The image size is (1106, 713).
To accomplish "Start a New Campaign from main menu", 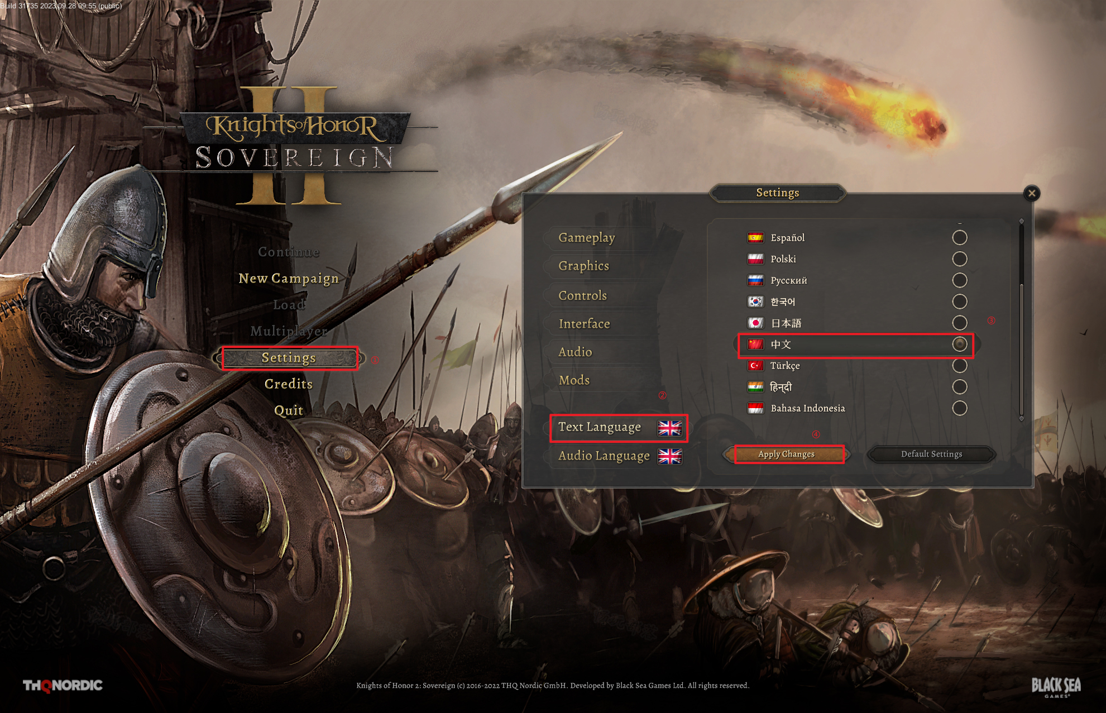I will click(x=289, y=279).
